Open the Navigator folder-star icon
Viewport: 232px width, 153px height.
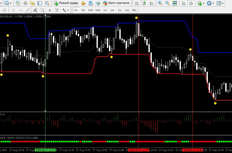point(32,3)
